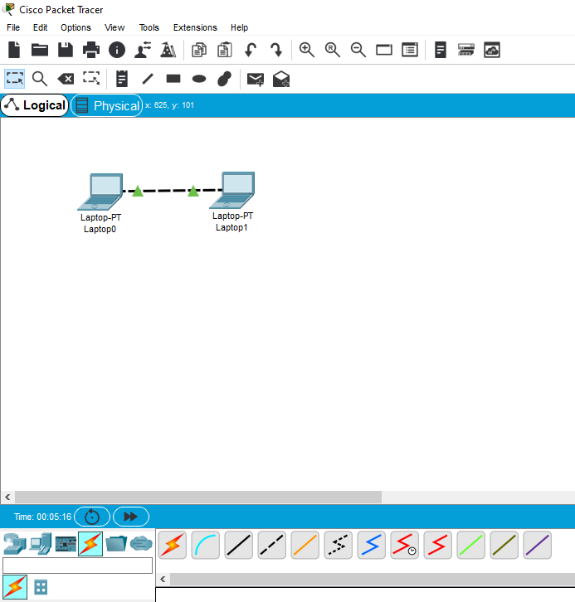Choose orange Fiber cable
575x602 pixels.
click(305, 545)
